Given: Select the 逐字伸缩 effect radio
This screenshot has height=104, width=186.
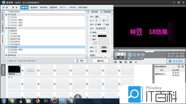Looking at the screenshot, I should click(9, 47).
